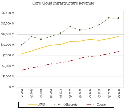Viewport: 126px width, 109px height.
Task: Click the Q3 2023 x-axis label
Action: 119,93
